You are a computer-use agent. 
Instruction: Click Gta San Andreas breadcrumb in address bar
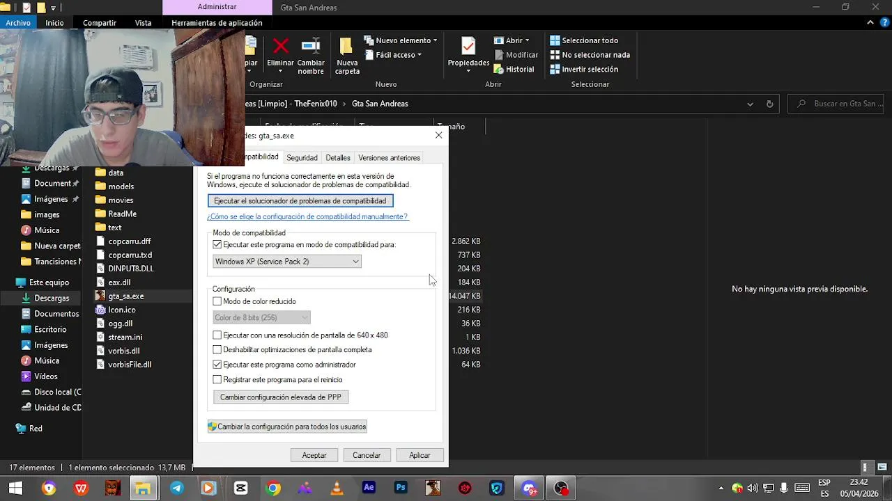pyautogui.click(x=380, y=104)
